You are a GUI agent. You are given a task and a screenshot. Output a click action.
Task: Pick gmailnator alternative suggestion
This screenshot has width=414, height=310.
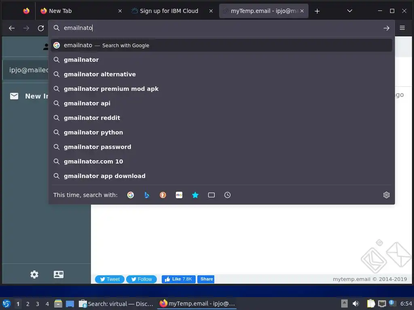[221, 74]
